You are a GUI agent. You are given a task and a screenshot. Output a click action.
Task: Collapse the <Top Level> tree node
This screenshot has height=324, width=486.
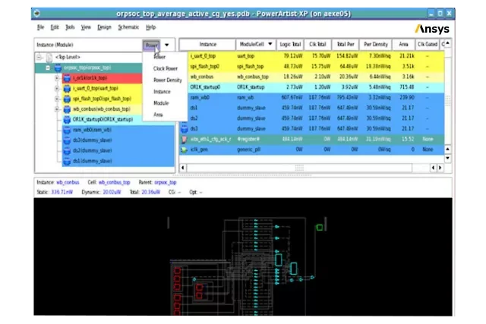pos(39,58)
